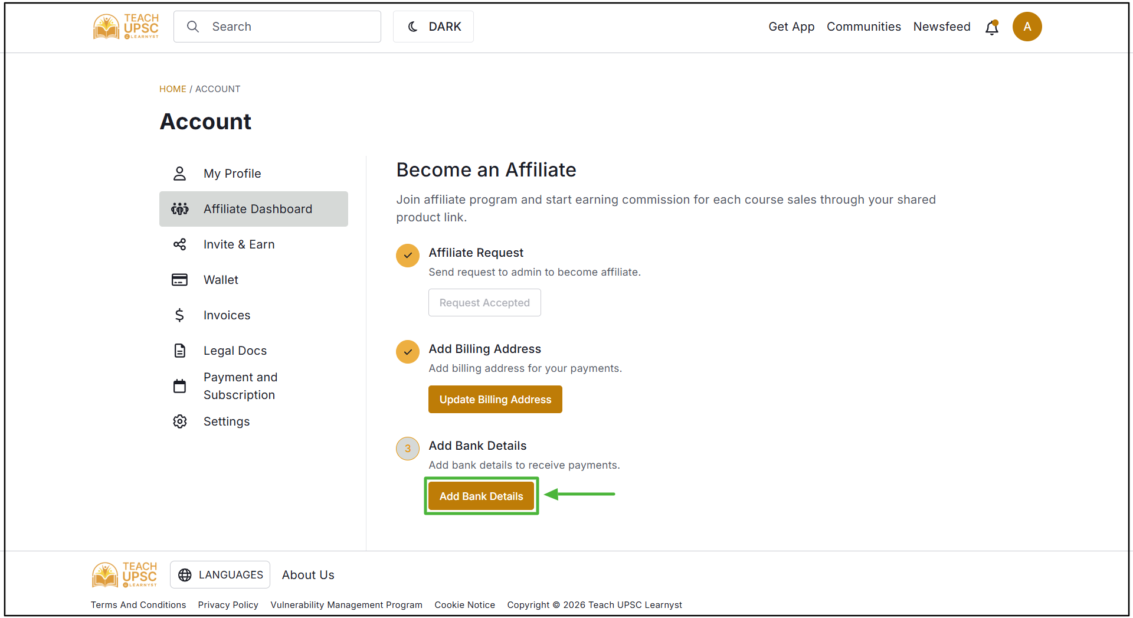Click the Affiliate Request step title

point(476,253)
